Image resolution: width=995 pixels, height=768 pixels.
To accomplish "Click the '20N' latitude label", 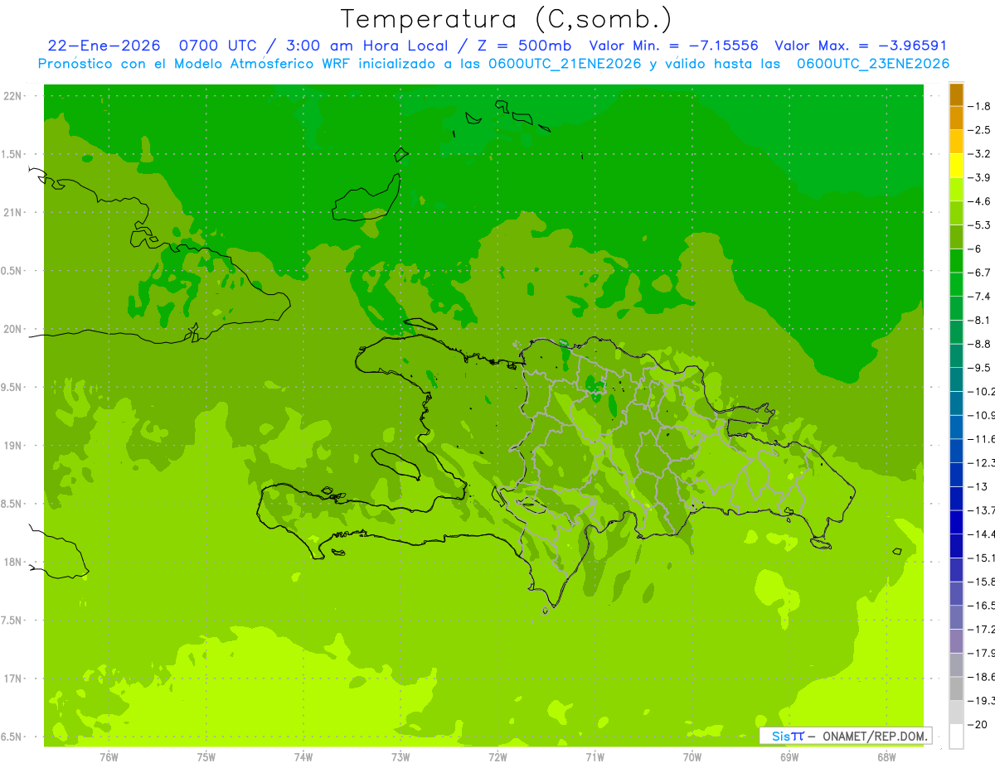I will click(x=13, y=329).
